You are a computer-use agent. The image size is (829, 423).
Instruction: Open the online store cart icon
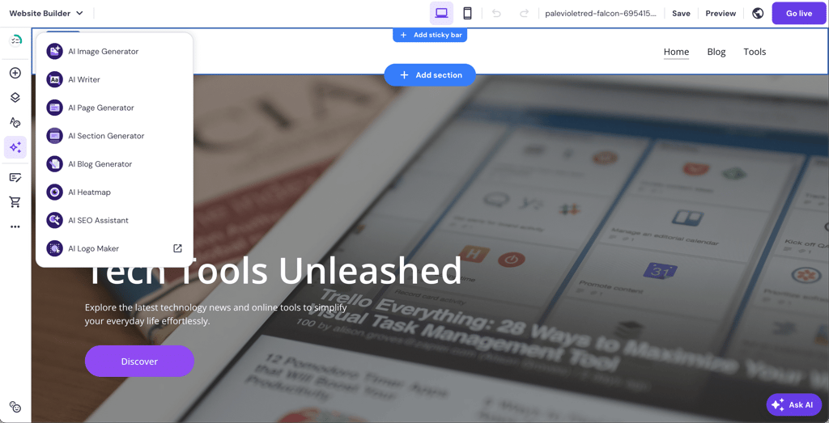tap(15, 201)
